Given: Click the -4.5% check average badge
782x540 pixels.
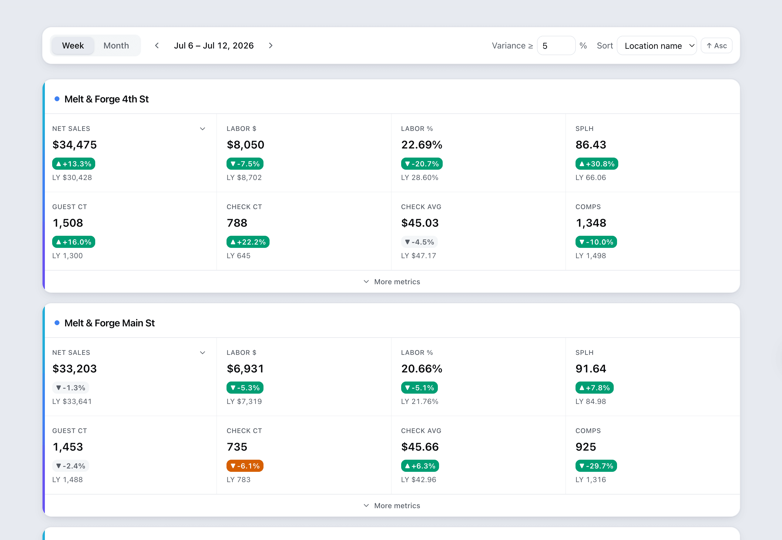Looking at the screenshot, I should click(x=419, y=242).
